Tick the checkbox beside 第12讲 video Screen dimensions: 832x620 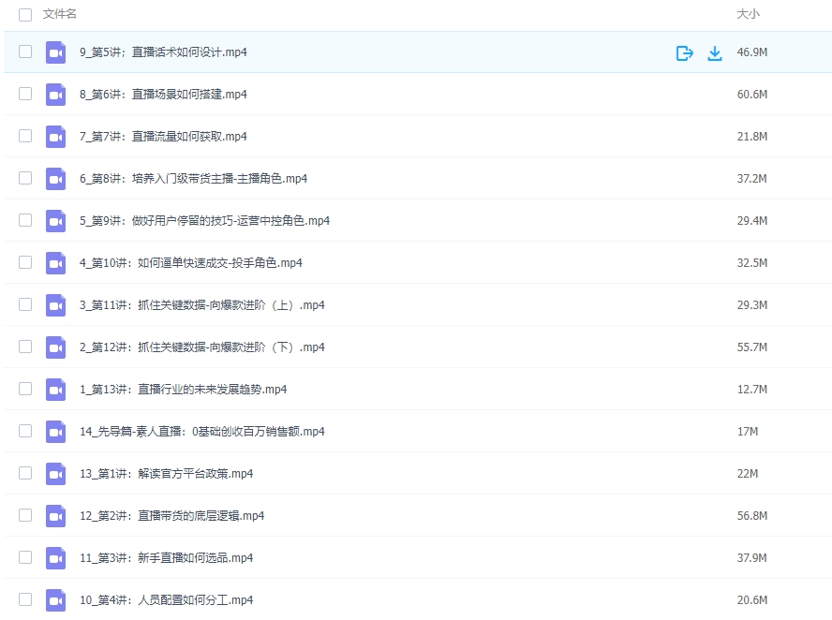(25, 347)
